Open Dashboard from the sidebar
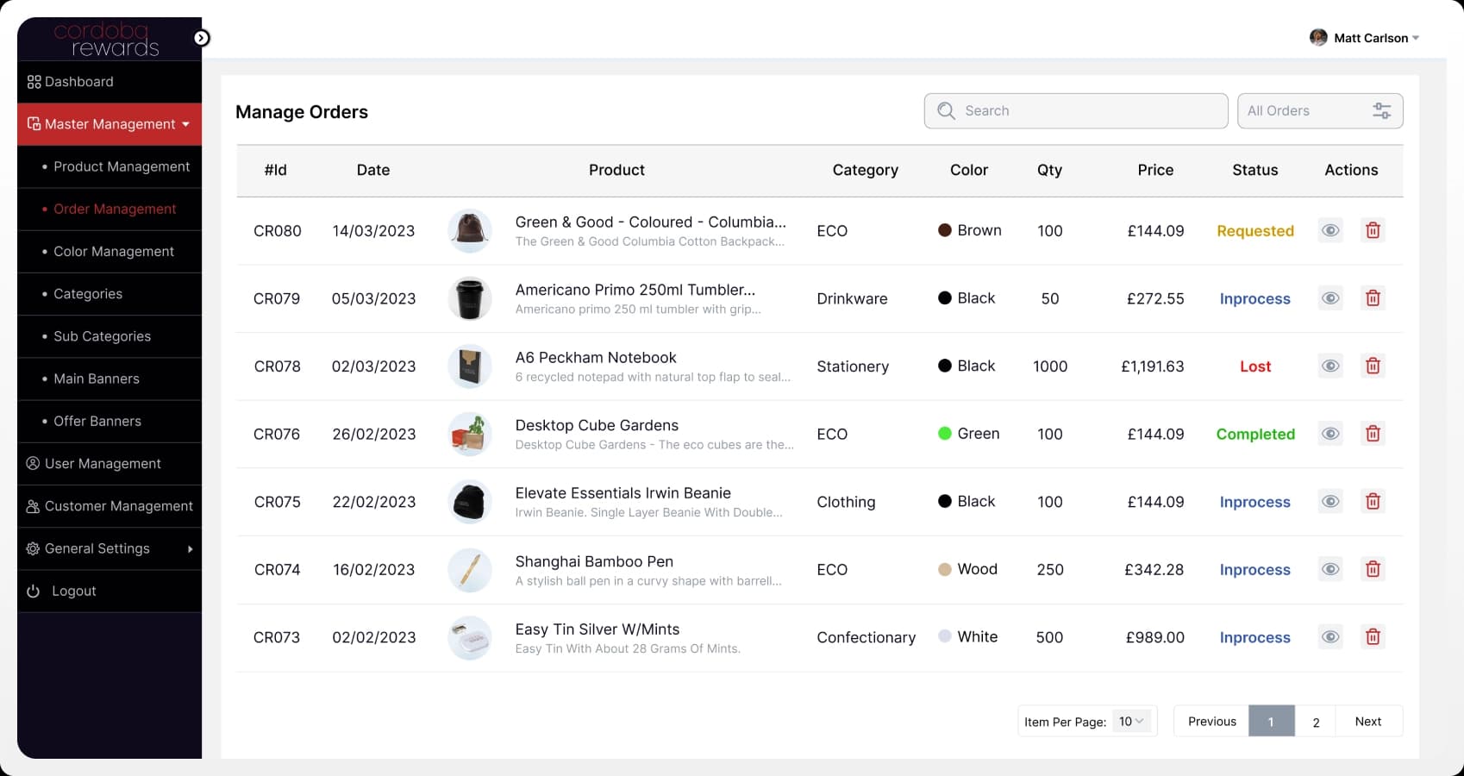Screen dimensions: 1464x776 109,82
